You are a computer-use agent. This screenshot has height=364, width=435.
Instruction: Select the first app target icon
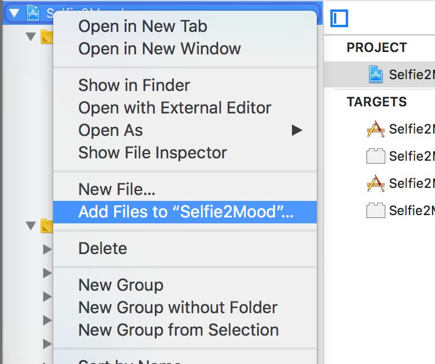tap(376, 129)
